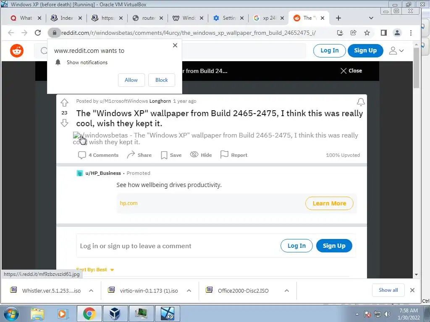The width and height of the screenshot is (430, 322).
Task: Reload the page in Chrome
Action: (x=38, y=33)
